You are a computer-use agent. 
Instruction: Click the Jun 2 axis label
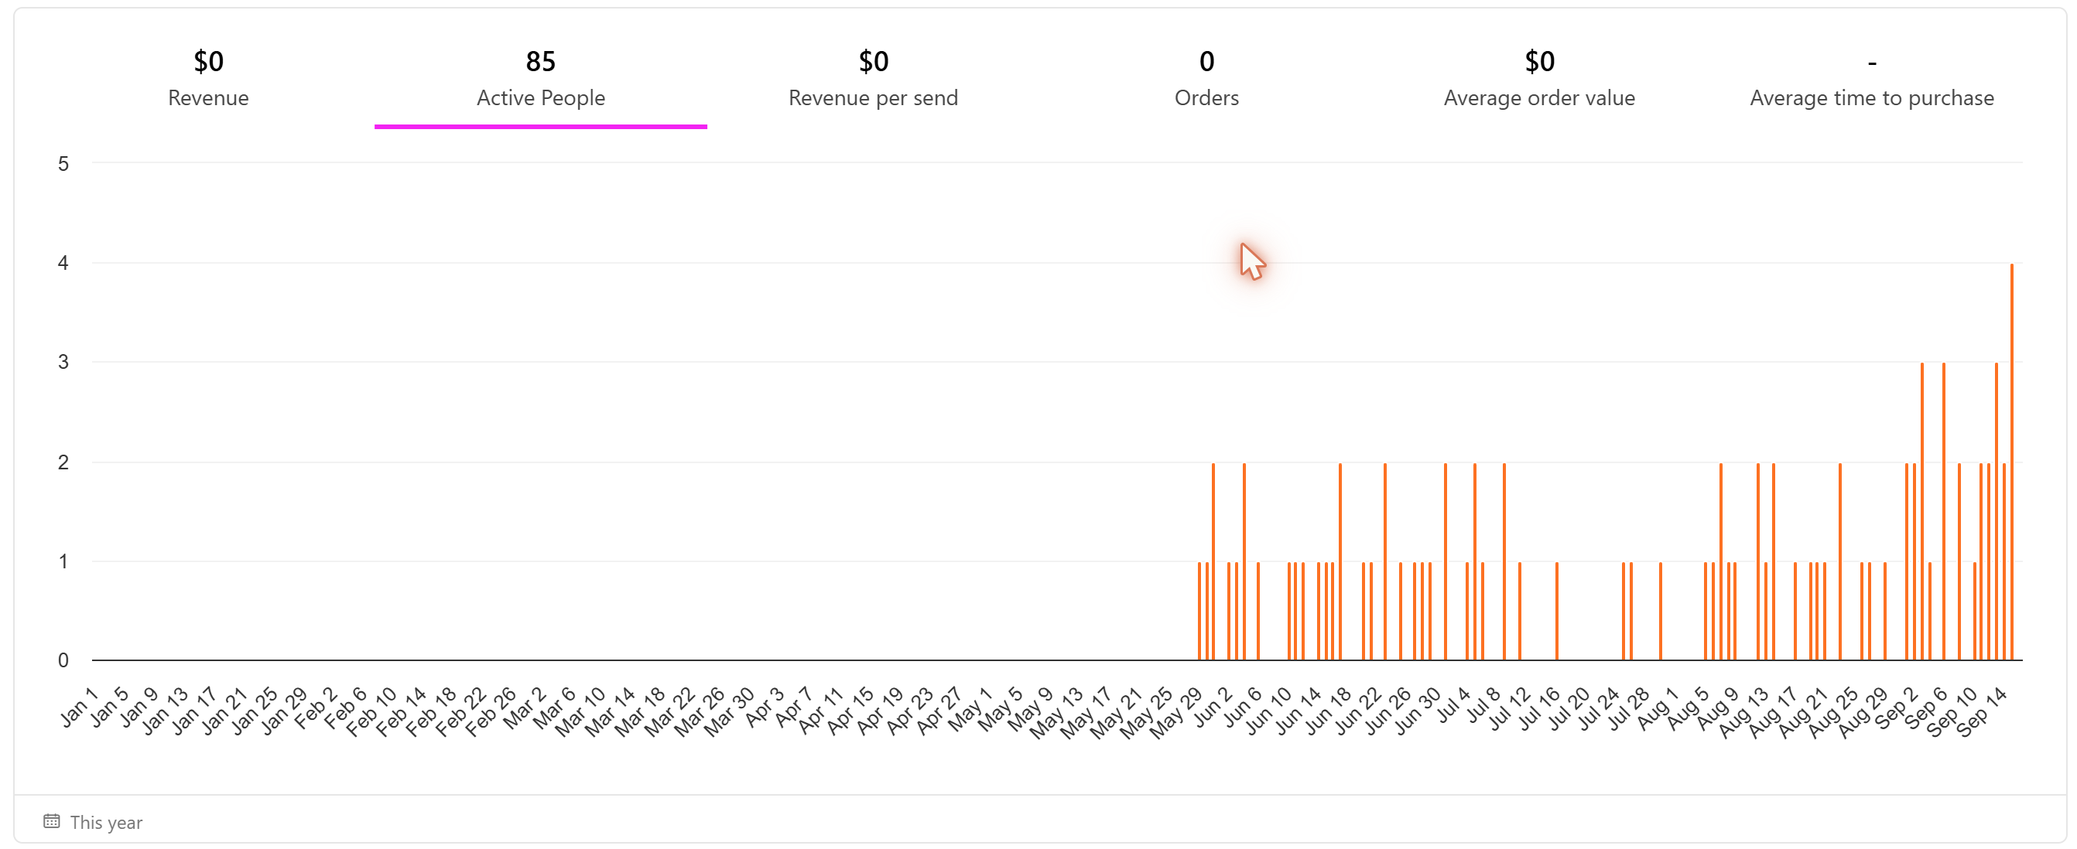pyautogui.click(x=1212, y=707)
